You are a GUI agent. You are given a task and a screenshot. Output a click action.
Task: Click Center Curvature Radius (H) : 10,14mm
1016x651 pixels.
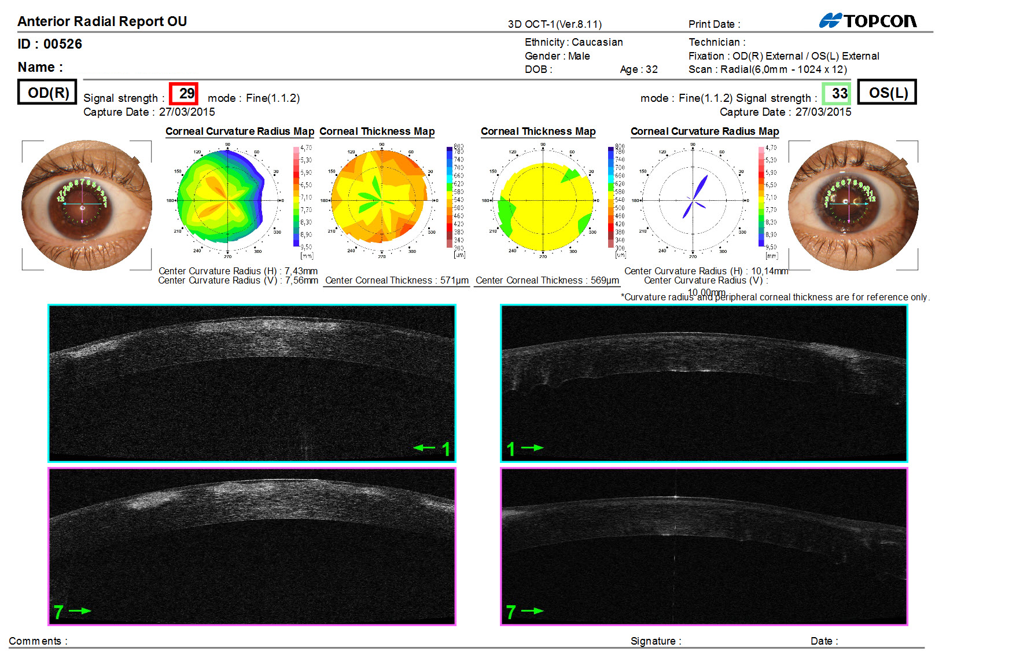706,271
